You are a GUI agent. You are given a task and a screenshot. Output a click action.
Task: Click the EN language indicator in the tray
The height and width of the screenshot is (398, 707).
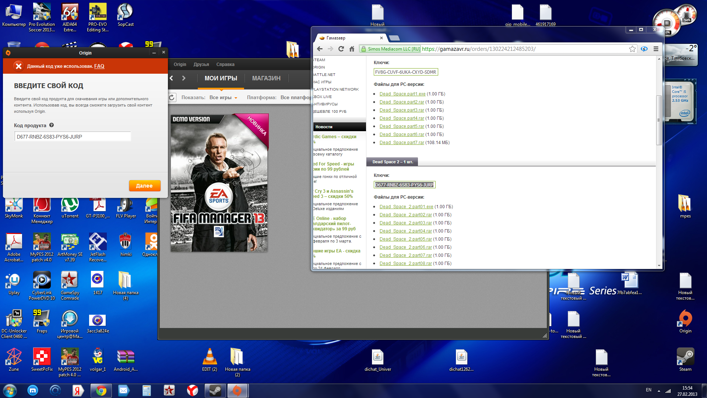(x=648, y=390)
